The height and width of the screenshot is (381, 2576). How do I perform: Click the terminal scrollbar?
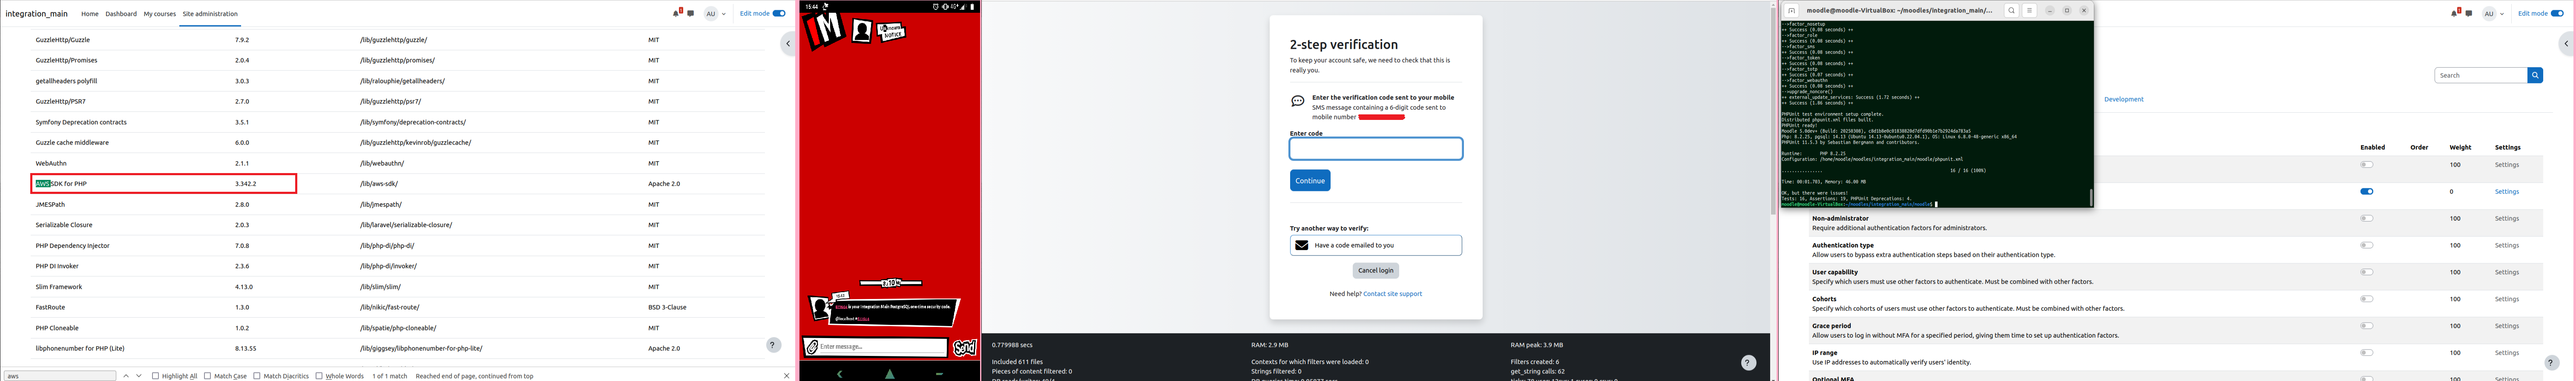point(2091,197)
